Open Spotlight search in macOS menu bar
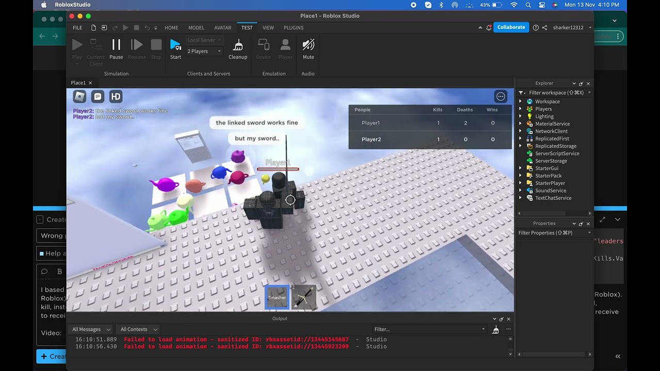The image size is (660, 371). 528,5
